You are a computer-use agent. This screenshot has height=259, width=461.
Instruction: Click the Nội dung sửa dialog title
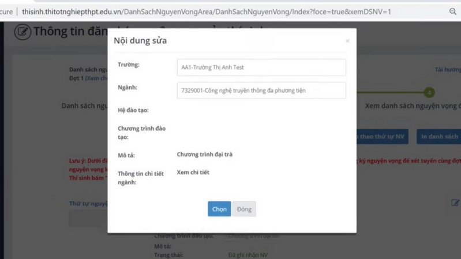[140, 40]
